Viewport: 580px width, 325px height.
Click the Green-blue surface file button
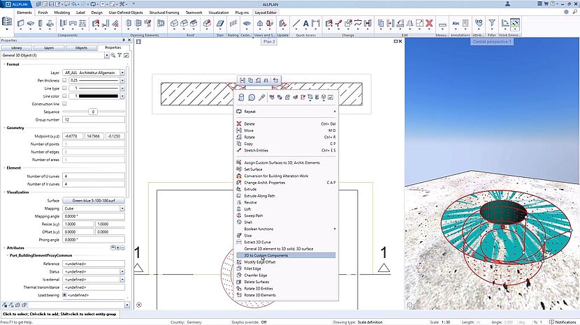pos(93,199)
